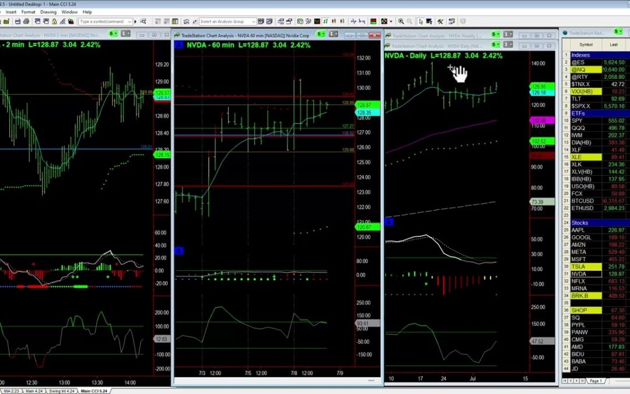
Task: Open the S link menu on RadarScreen window
Action: click(618, 32)
